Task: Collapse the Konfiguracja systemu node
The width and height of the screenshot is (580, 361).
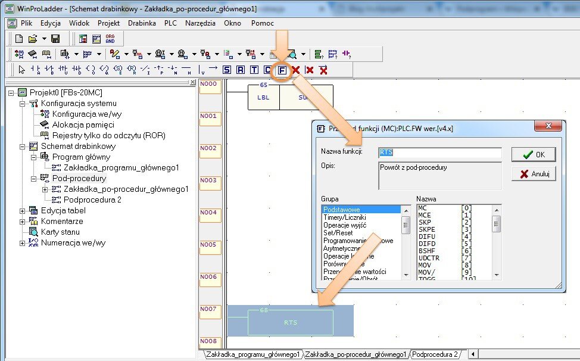Action: (x=22, y=104)
